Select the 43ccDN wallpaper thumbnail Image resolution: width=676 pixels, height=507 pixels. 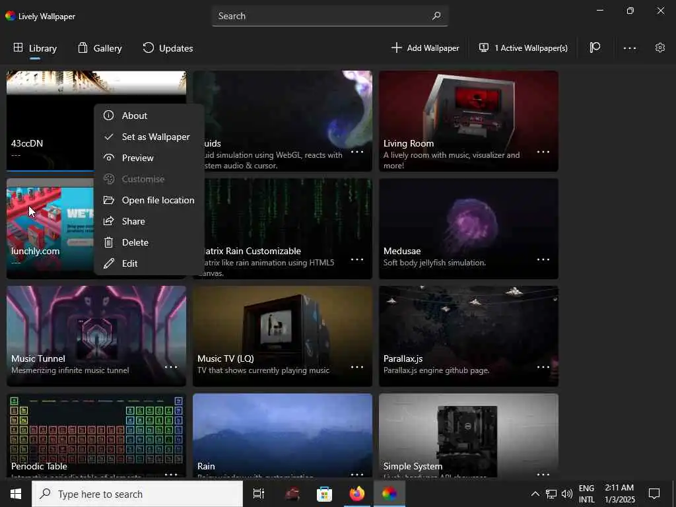click(50, 121)
